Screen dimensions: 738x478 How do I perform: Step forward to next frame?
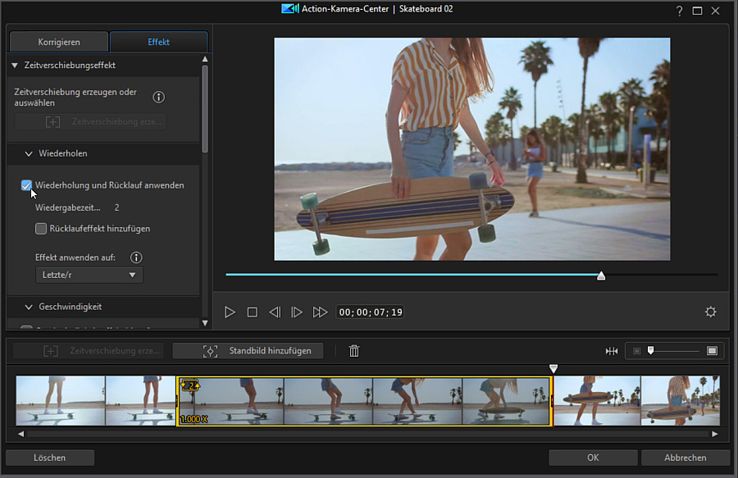[x=297, y=312]
